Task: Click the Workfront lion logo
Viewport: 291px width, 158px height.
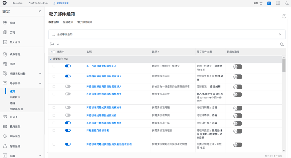Action: 5,3
